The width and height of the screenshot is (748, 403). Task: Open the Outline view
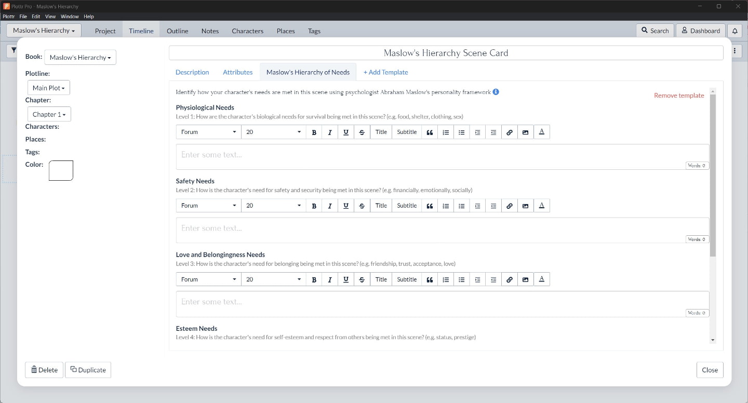click(178, 31)
